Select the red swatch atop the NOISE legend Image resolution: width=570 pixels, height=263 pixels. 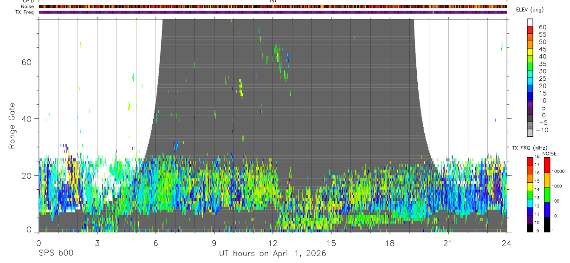pos(547,165)
